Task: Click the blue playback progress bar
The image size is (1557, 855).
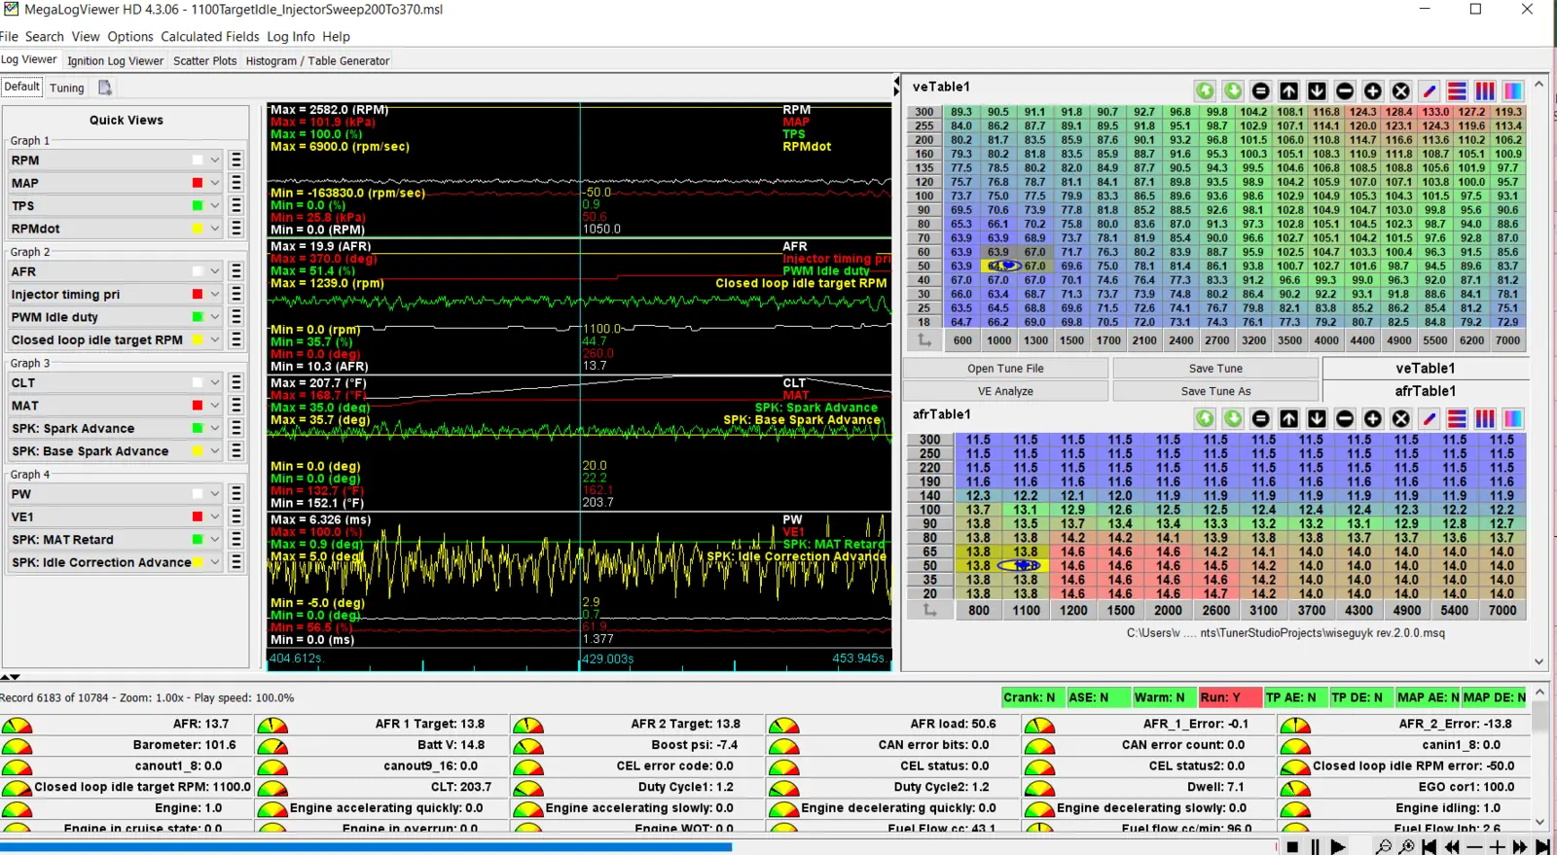Action: (x=366, y=847)
